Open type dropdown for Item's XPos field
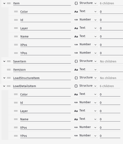This screenshot has height=144, width=123. [x=89, y=45]
